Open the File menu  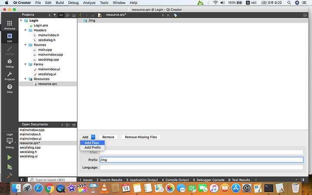coord(38,3)
